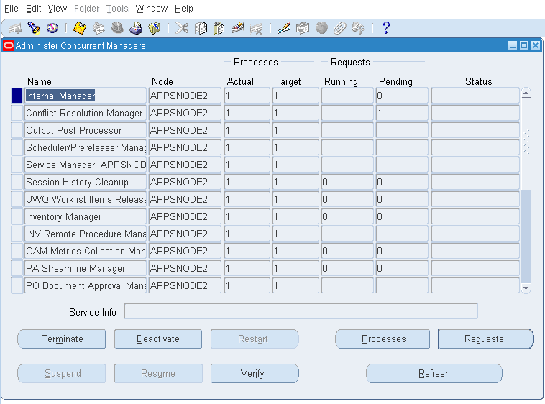The width and height of the screenshot is (545, 404).
Task: Click the Edit Field pencil icon
Action: [284, 28]
